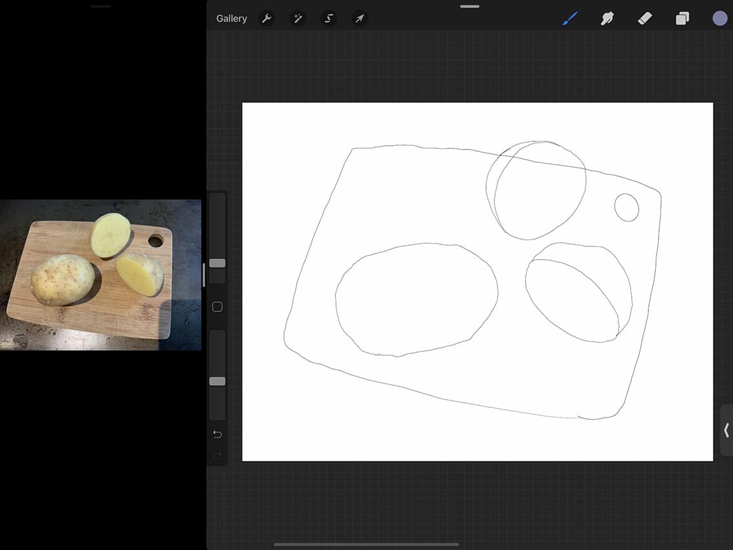The width and height of the screenshot is (733, 550).
Task: Select the Transform arrow tool
Action: pyautogui.click(x=360, y=18)
